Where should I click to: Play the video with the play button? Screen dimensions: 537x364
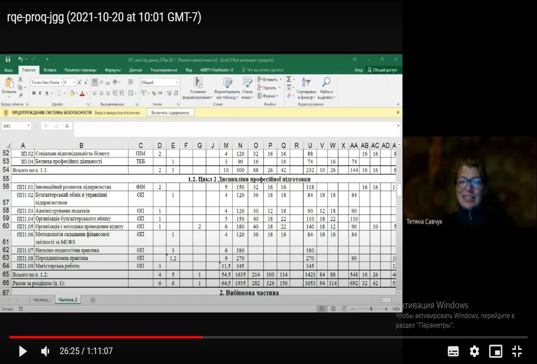pos(23,351)
